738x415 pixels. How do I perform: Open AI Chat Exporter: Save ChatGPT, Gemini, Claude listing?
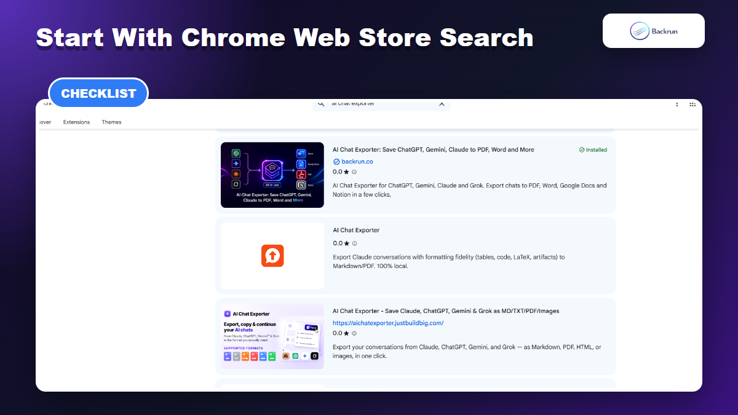[434, 149]
